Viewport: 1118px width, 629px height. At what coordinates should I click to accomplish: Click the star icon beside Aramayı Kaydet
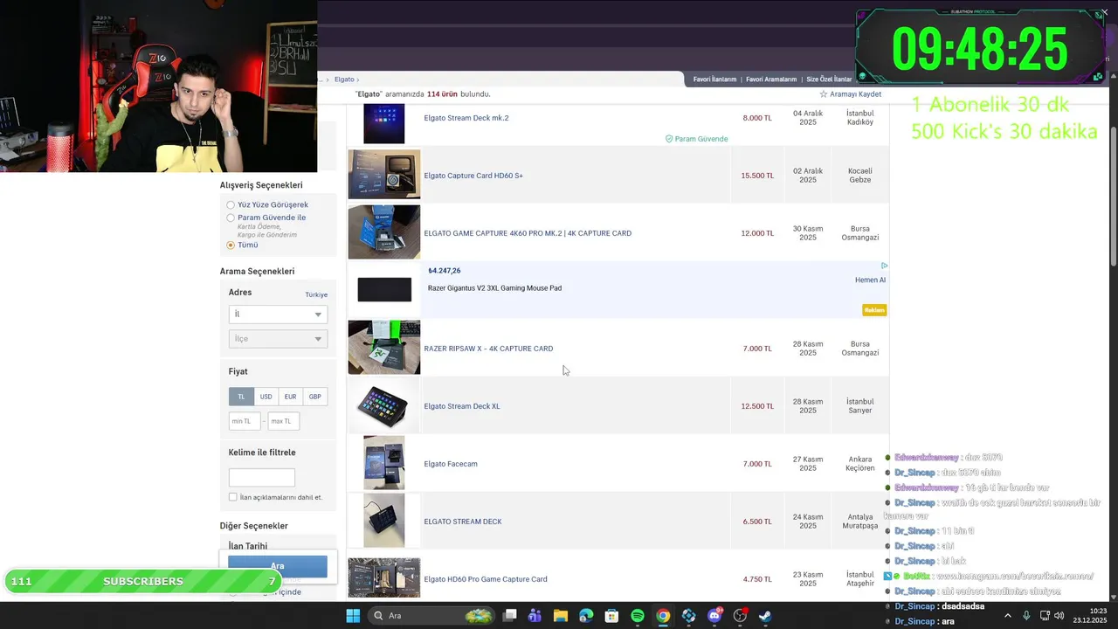pos(823,94)
